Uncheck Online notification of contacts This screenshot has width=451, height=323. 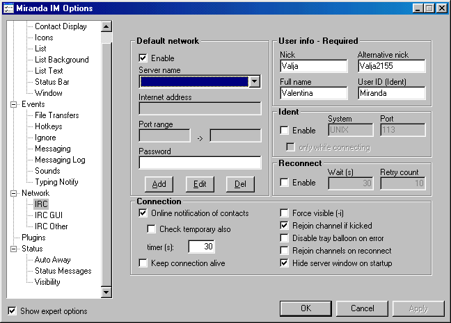pos(143,213)
